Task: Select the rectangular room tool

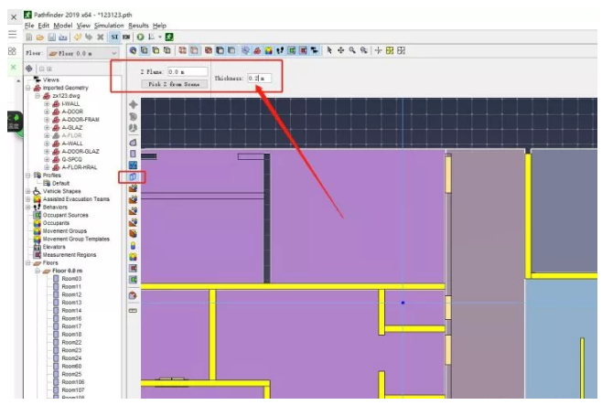Action: 133,154
